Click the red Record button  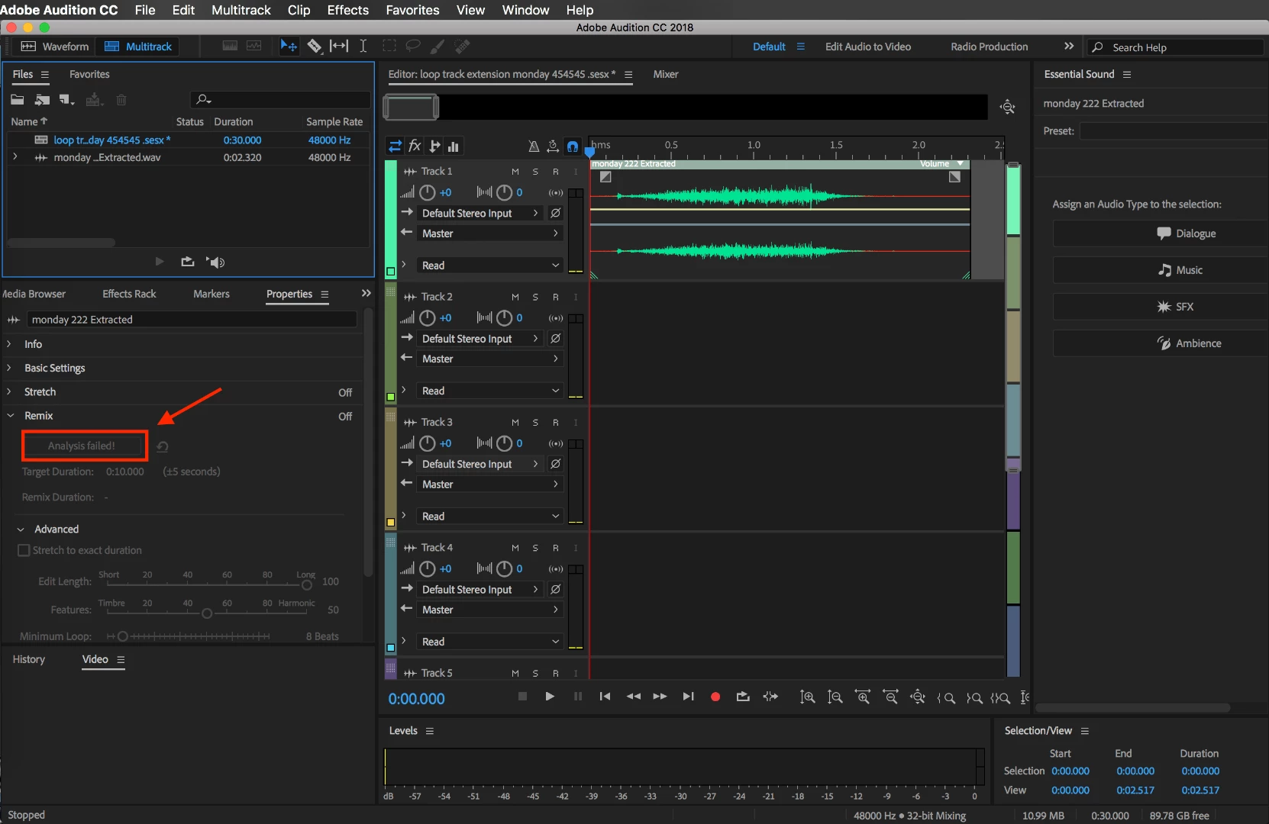[715, 697]
